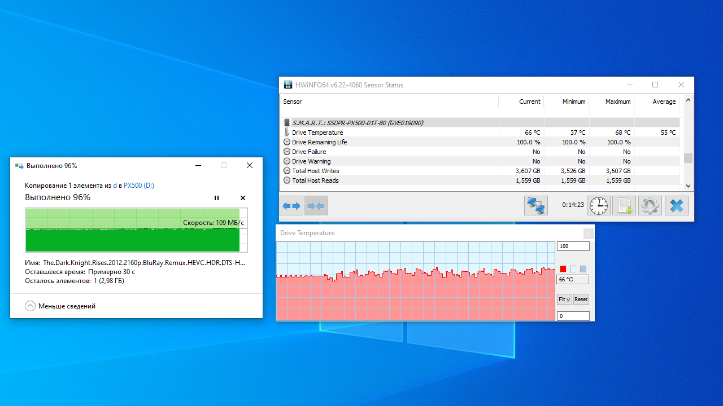The image size is (723, 406).
Task: Click the thermometer icon beside Drive Temperature
Action: [x=286, y=133]
